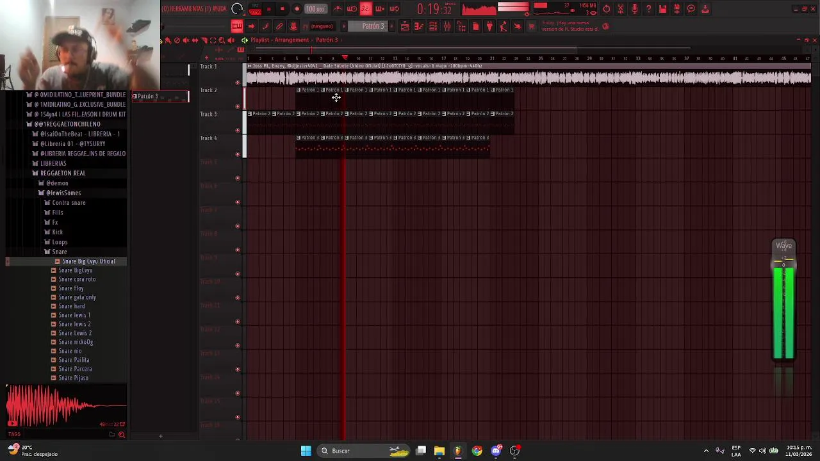Open the Tempo tapper icon
The width and height of the screenshot is (820, 461).
(x=504, y=26)
